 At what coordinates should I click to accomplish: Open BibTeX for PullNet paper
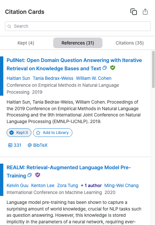pos(37,145)
